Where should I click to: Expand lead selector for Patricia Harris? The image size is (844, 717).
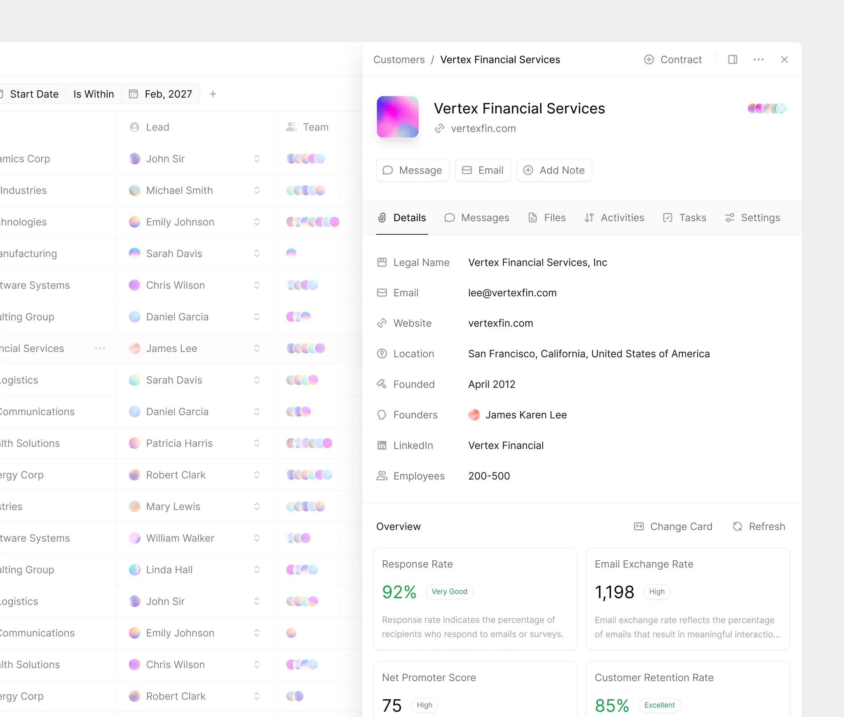click(x=257, y=443)
